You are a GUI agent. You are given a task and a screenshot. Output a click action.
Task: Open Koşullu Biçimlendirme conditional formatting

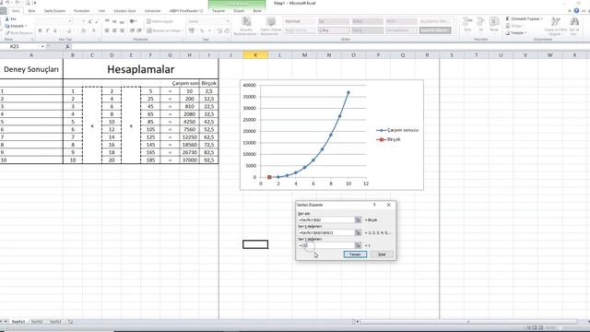(246, 26)
